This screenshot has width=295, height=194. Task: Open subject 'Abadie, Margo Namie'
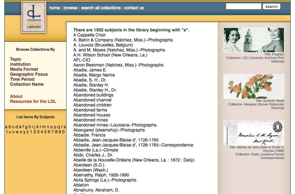(x=94, y=75)
